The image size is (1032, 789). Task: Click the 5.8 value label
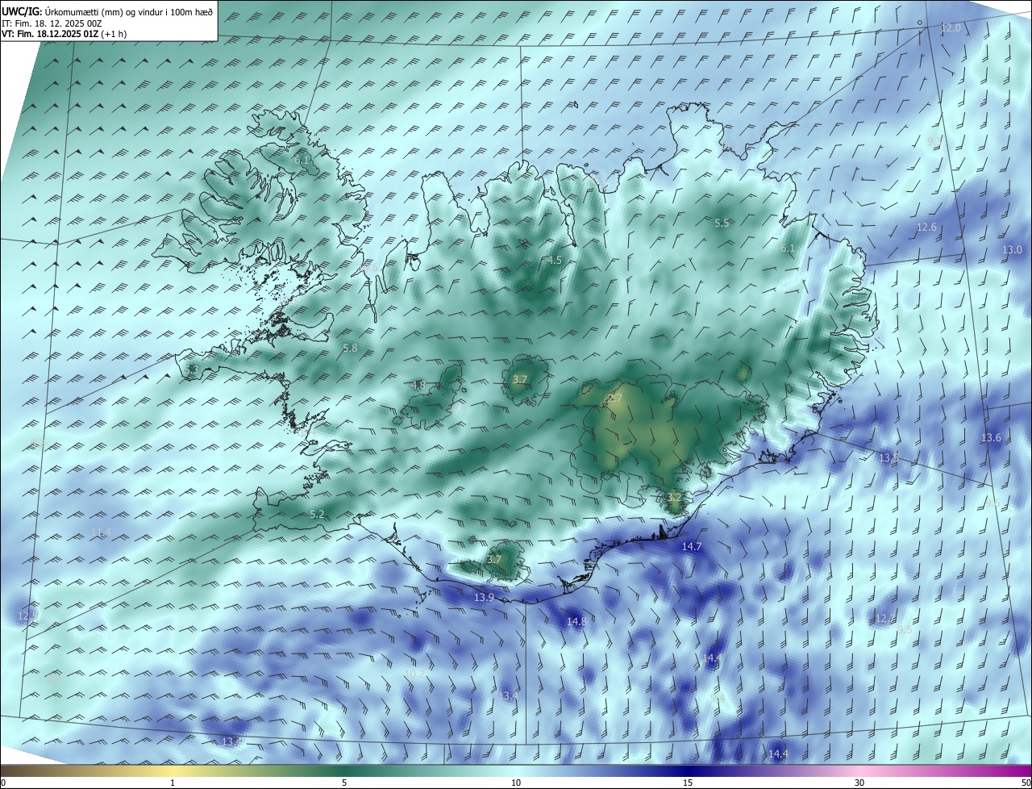[x=350, y=349]
